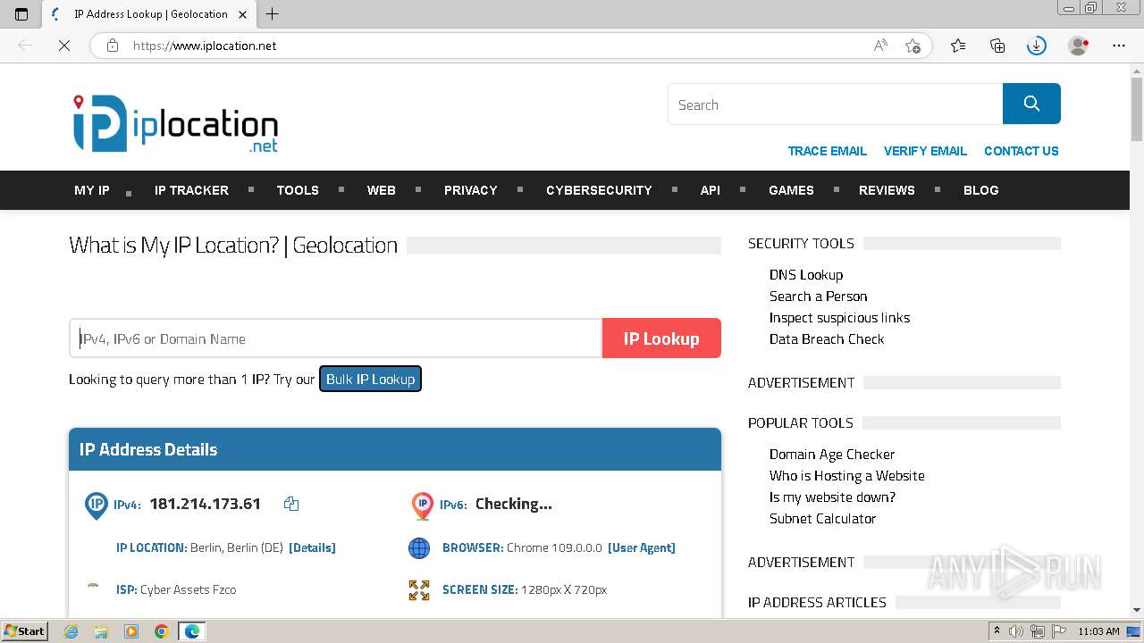Click the browser globe icon
1144x643 pixels.
(419, 548)
